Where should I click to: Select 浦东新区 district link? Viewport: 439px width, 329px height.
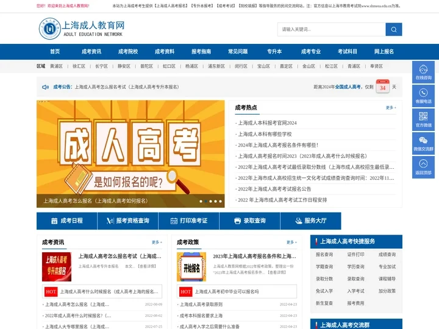coord(216,66)
